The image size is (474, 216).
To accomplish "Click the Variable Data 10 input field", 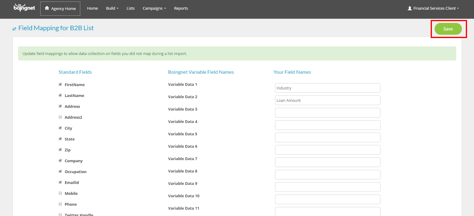I will point(328,199).
